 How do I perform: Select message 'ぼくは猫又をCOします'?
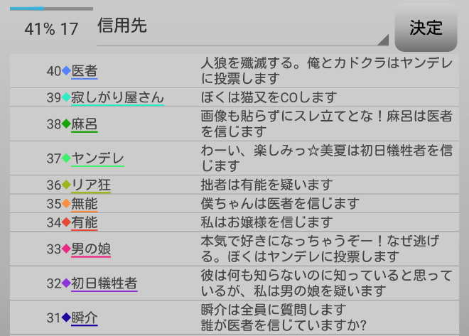pos(269,97)
